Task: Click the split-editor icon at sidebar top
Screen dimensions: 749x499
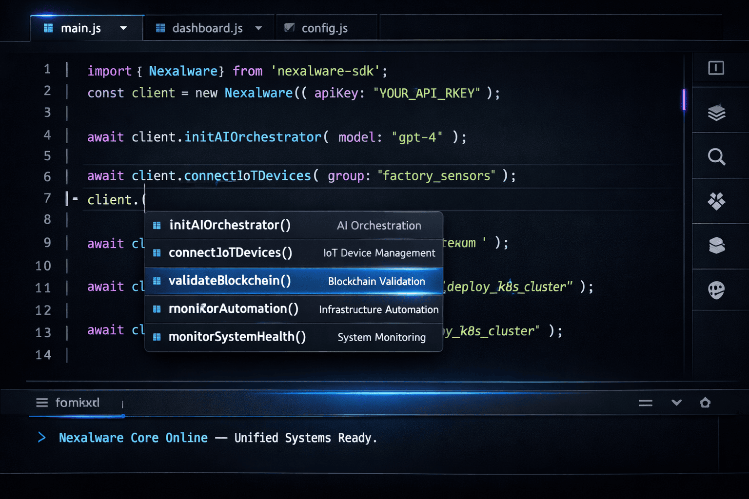Action: [715, 68]
